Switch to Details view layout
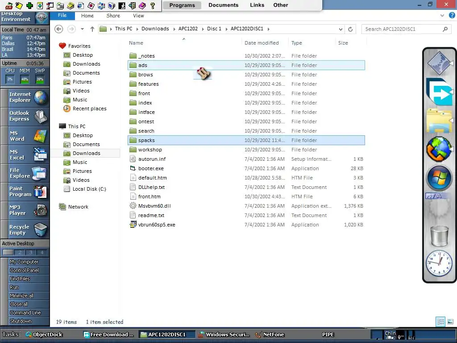Image resolution: width=457 pixels, height=343 pixels. (x=440, y=322)
